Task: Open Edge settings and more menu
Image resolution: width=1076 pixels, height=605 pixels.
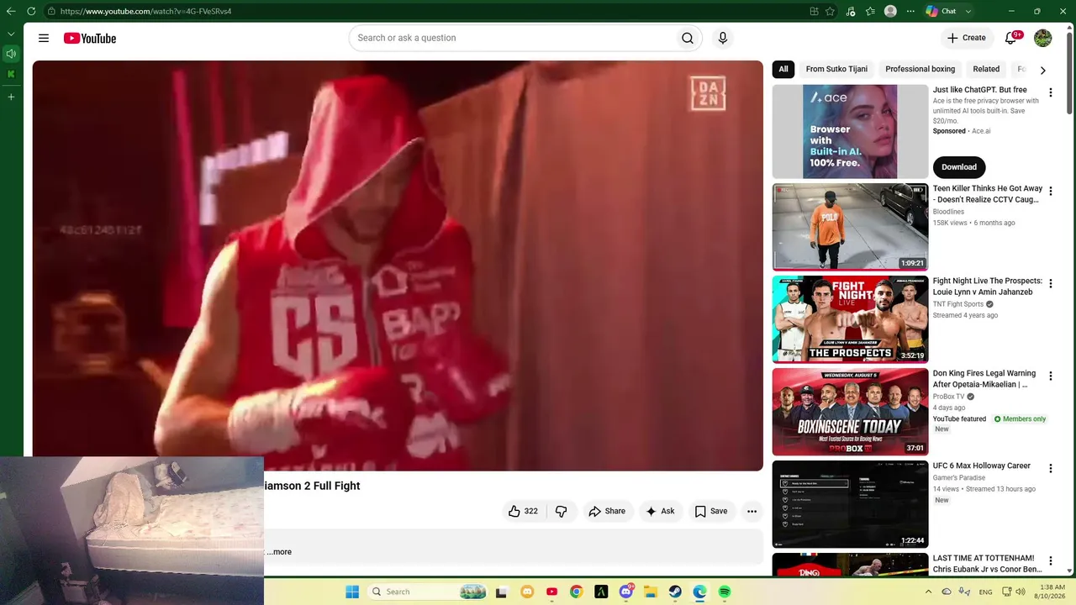Action: click(x=910, y=11)
